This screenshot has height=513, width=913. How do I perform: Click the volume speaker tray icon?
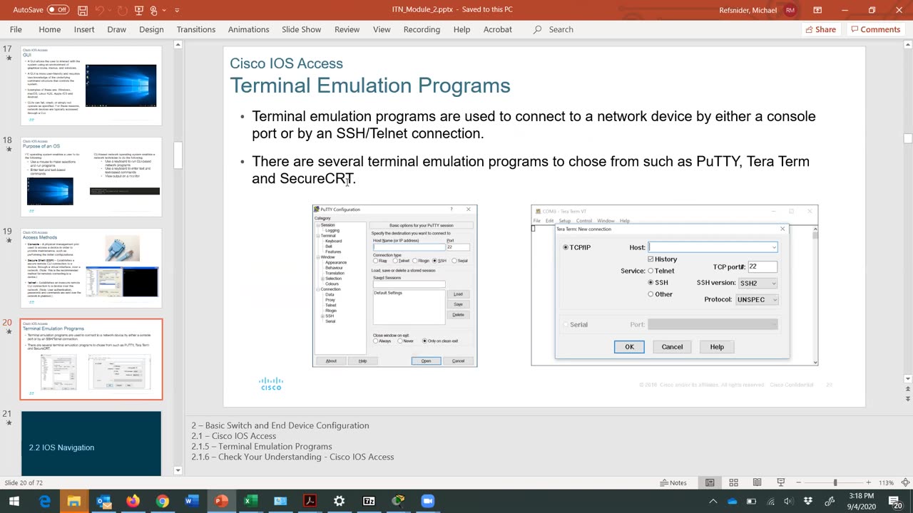[788, 501]
